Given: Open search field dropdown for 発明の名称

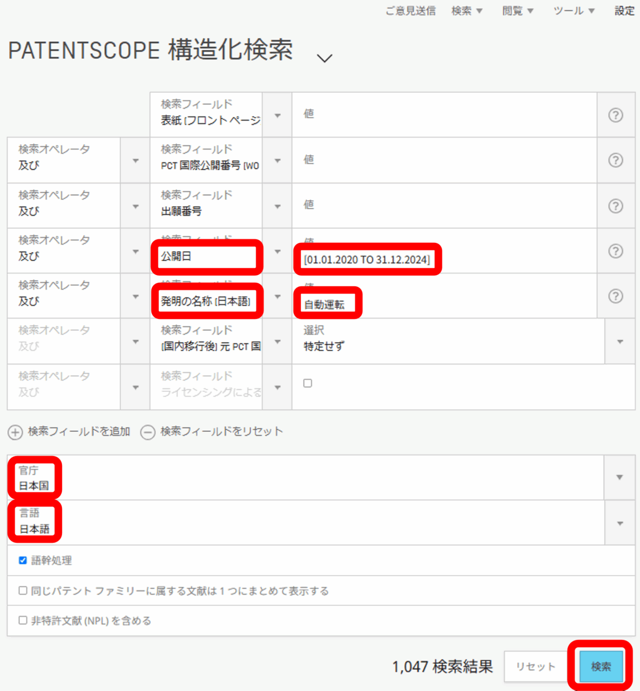Looking at the screenshot, I should [x=278, y=296].
